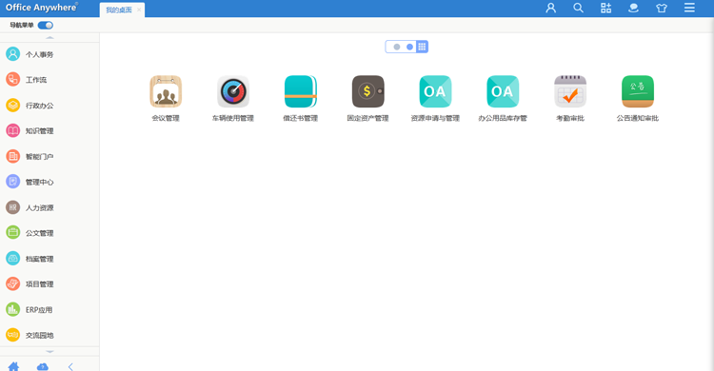The width and height of the screenshot is (714, 371).
Task: Close the 我的桌面 tab
Action: pyautogui.click(x=139, y=10)
